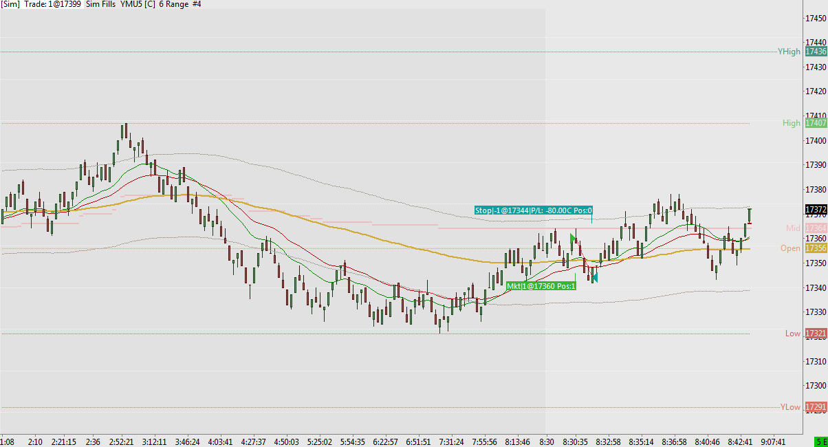Click the Sim Fills header text
Image resolution: width=828 pixels, height=447 pixels.
(101, 4)
